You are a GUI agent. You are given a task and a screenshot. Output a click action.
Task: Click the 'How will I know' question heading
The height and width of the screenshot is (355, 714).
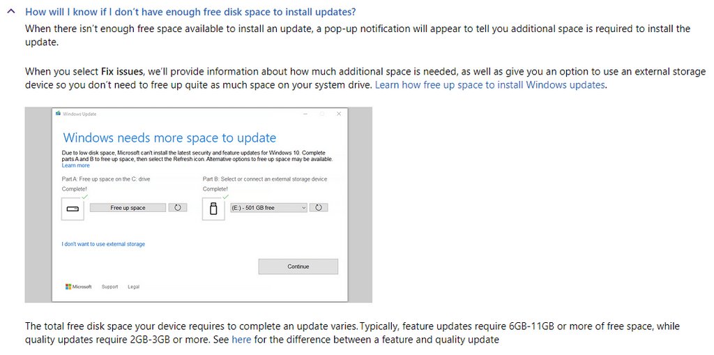pyautogui.click(x=190, y=13)
